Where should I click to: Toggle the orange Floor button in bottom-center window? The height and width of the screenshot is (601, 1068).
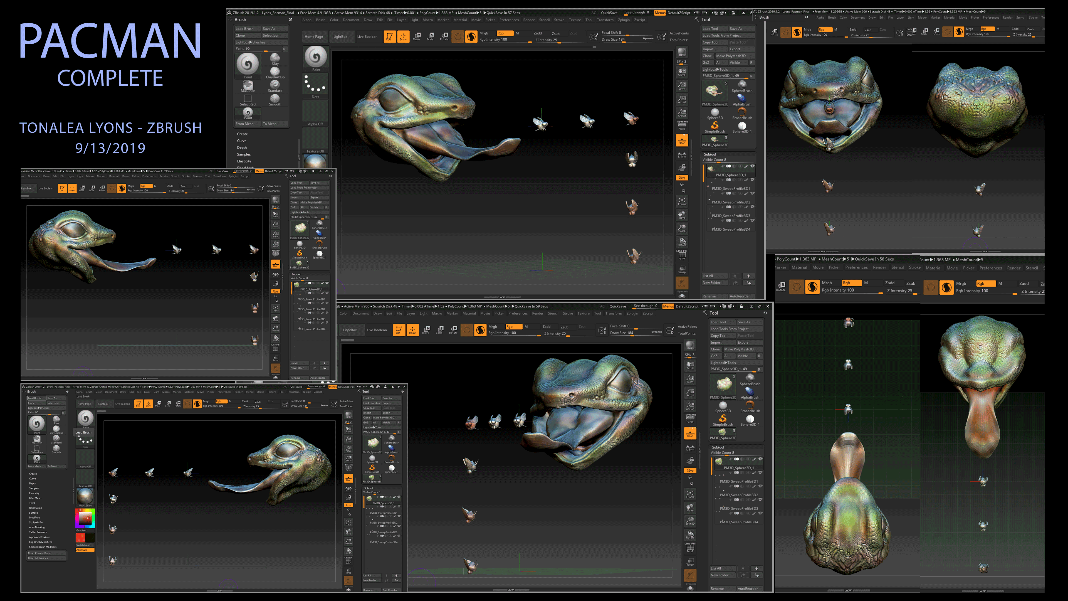click(690, 433)
